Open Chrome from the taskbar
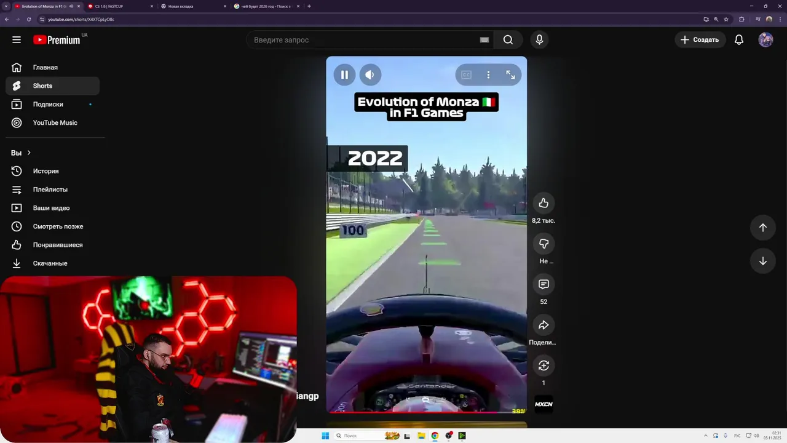 pyautogui.click(x=435, y=436)
